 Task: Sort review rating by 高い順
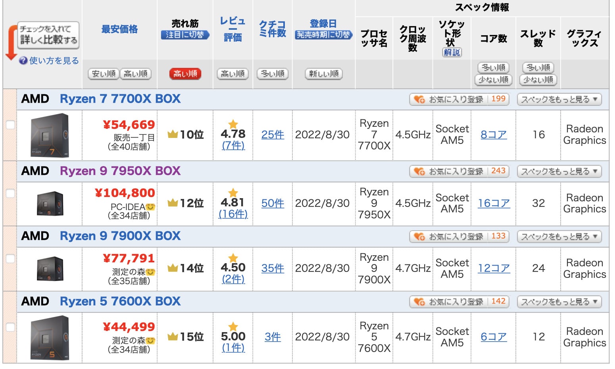coord(233,74)
